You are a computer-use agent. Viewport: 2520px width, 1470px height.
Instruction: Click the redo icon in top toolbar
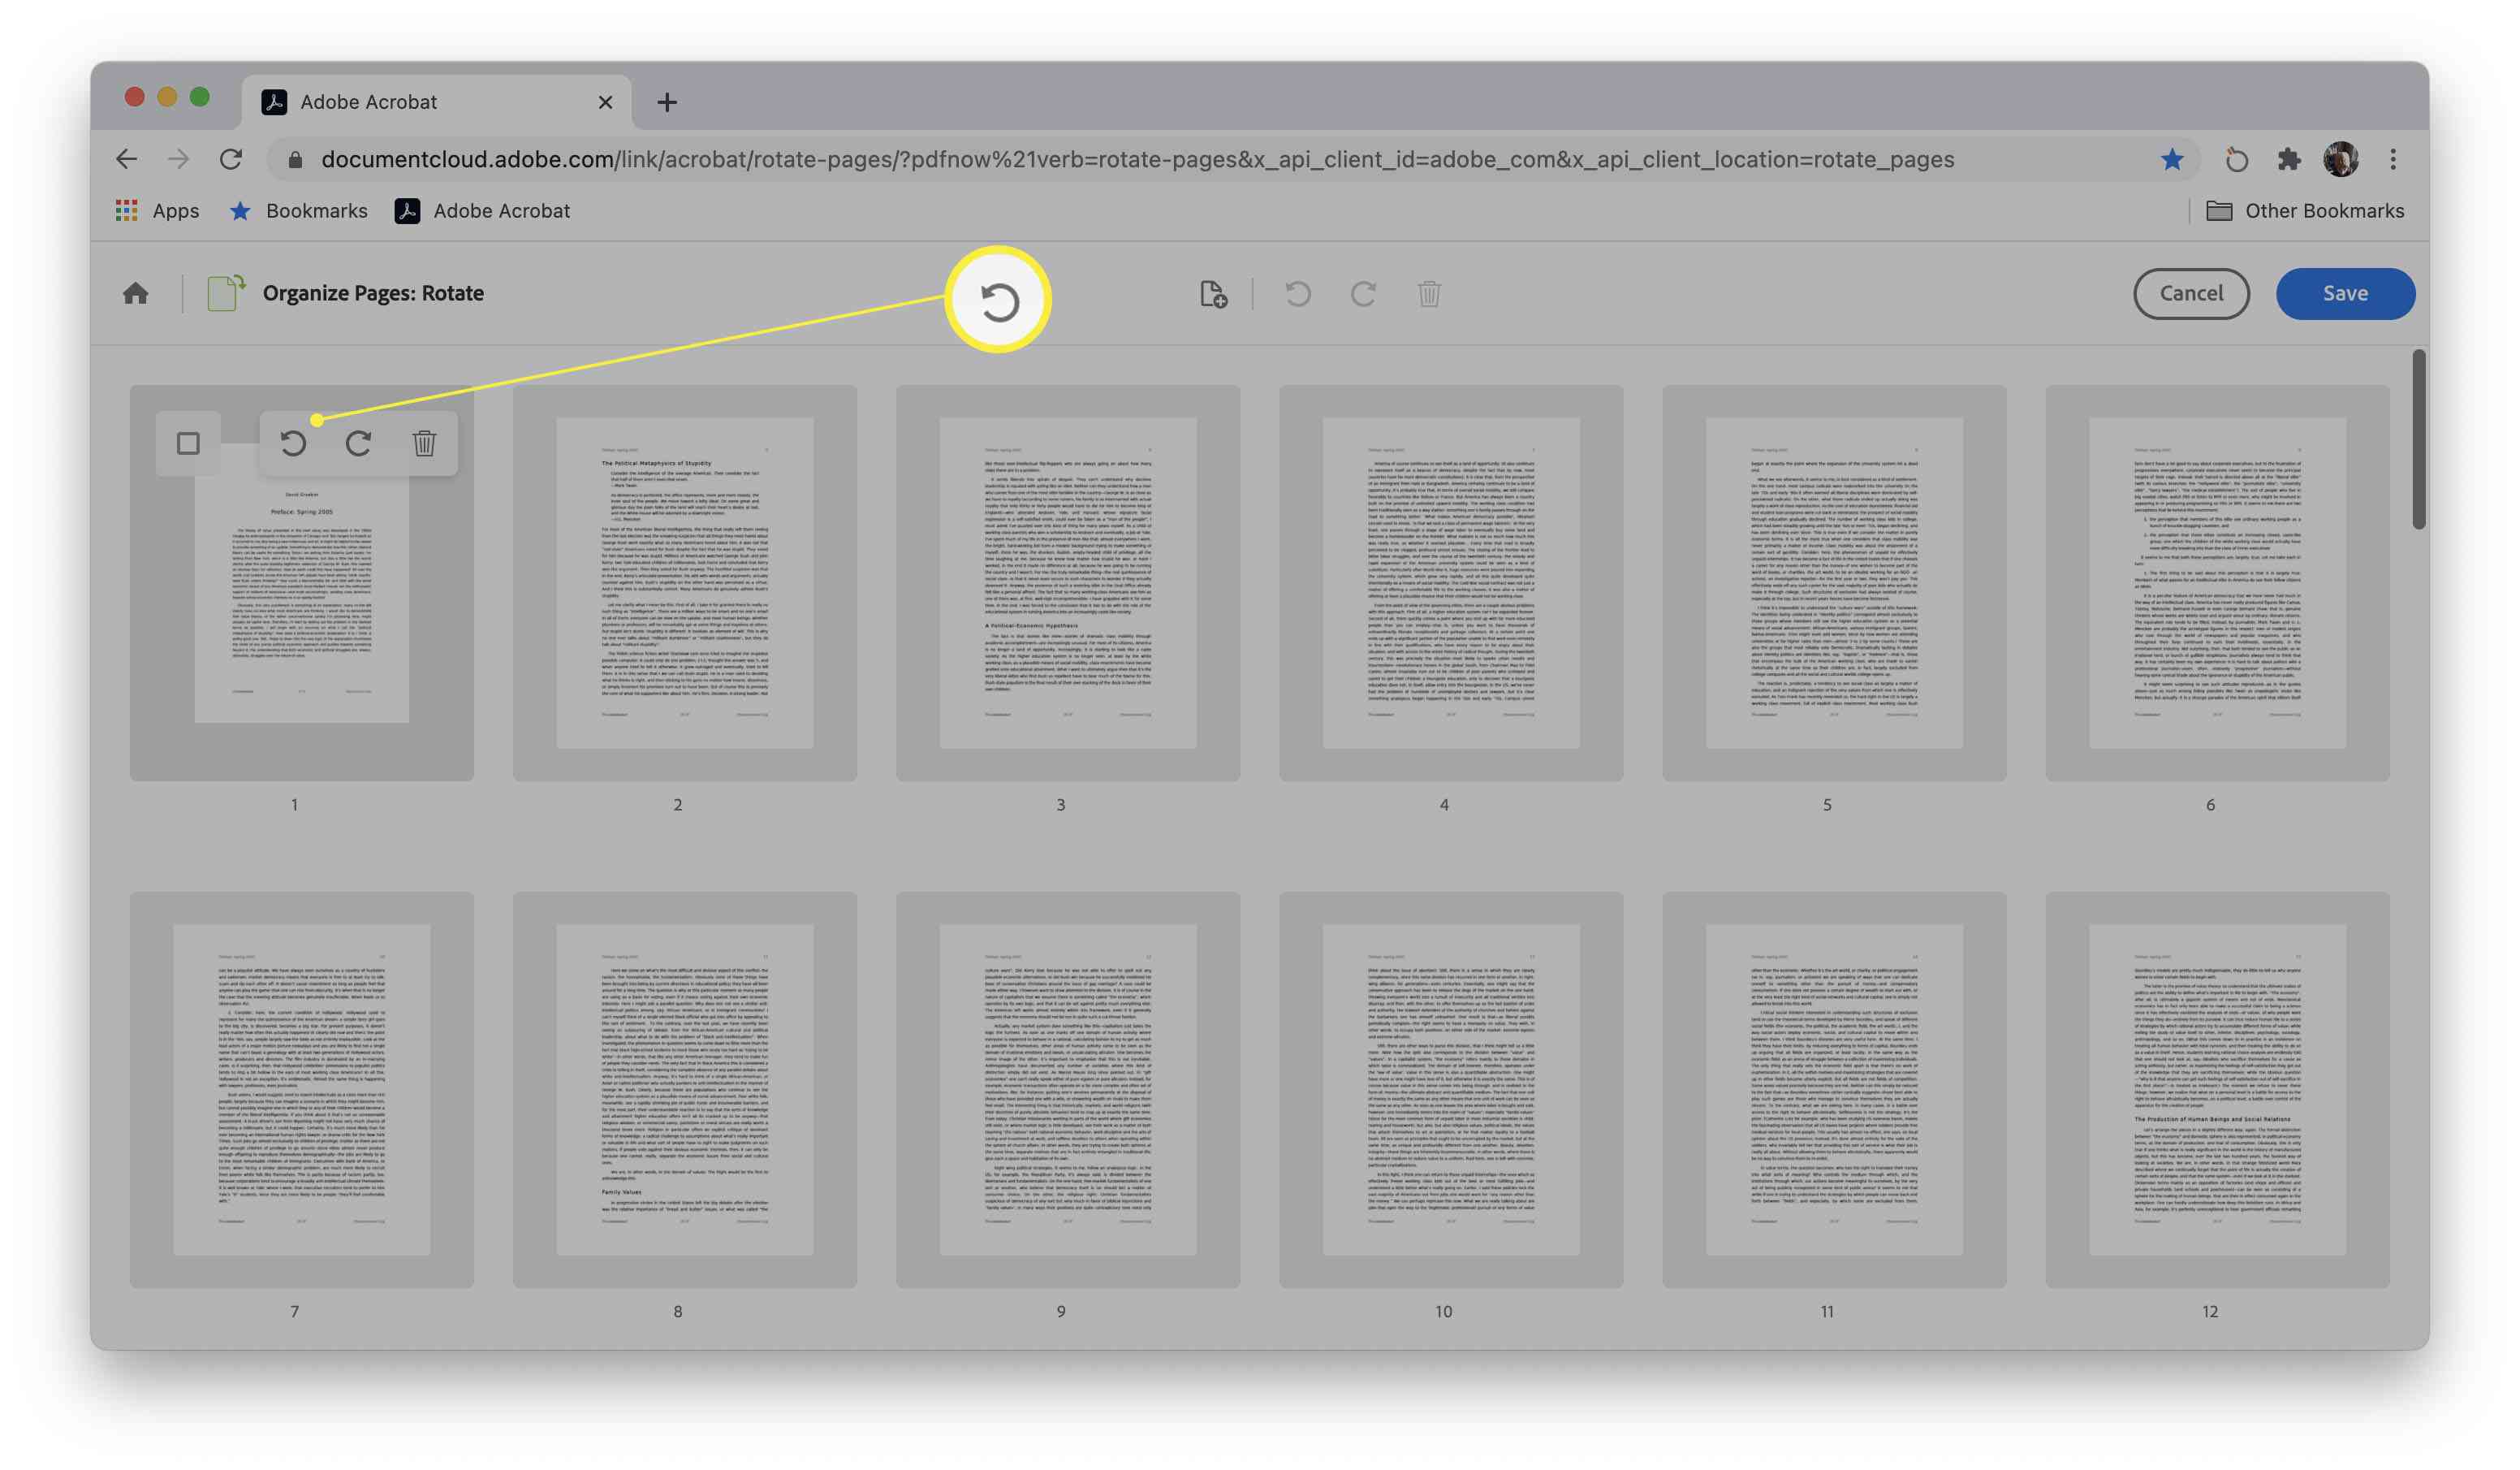pos(1362,294)
